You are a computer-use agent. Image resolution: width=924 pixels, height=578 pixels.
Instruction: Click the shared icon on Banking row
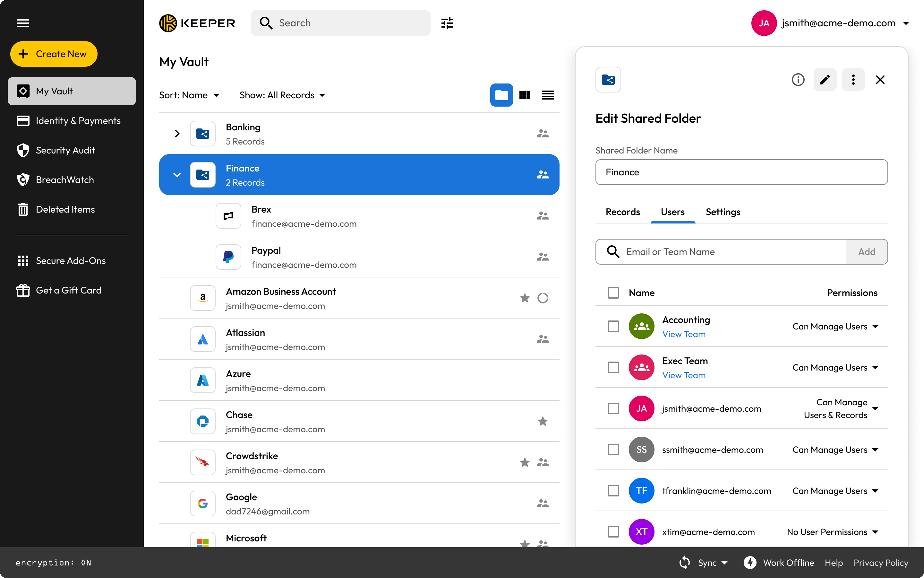[x=543, y=133]
